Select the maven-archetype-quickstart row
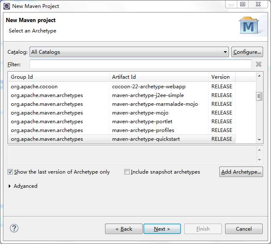 pyautogui.click(x=122, y=139)
